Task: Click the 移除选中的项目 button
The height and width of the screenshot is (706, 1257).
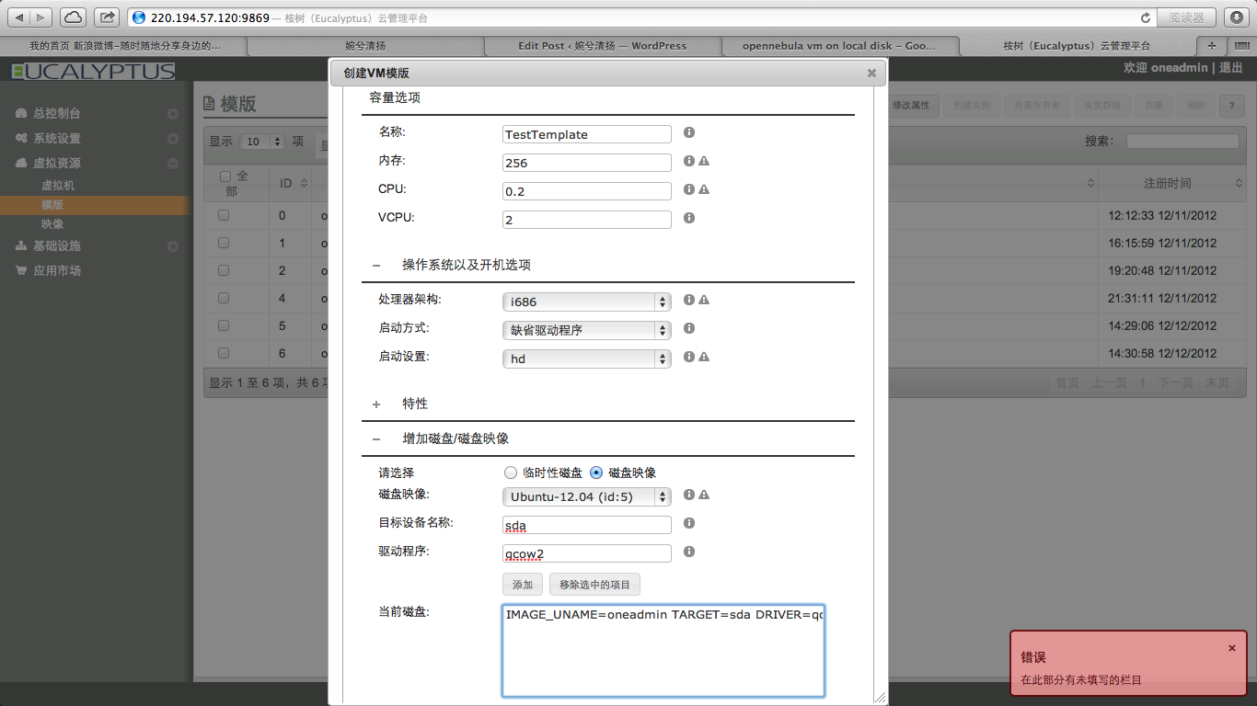Action: click(594, 585)
